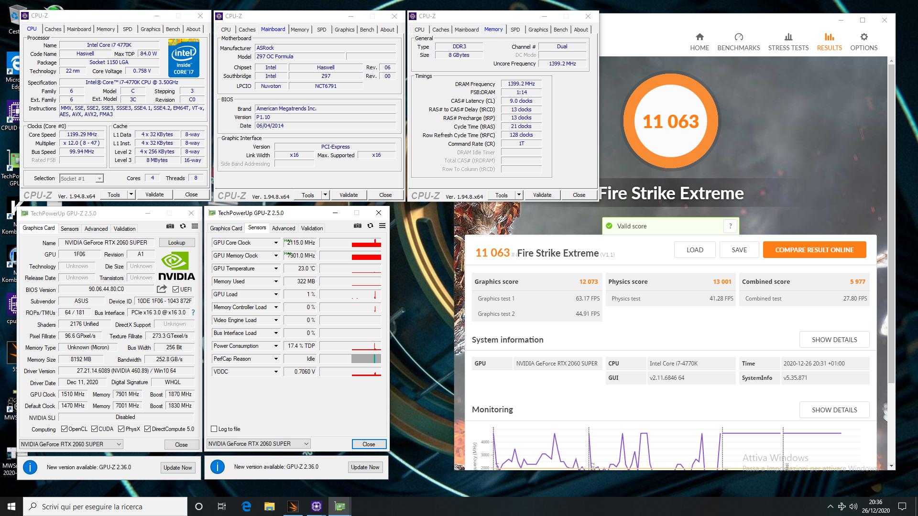
Task: Open Graphics Card tab in GPU-Z Sensors window
Action: [226, 228]
